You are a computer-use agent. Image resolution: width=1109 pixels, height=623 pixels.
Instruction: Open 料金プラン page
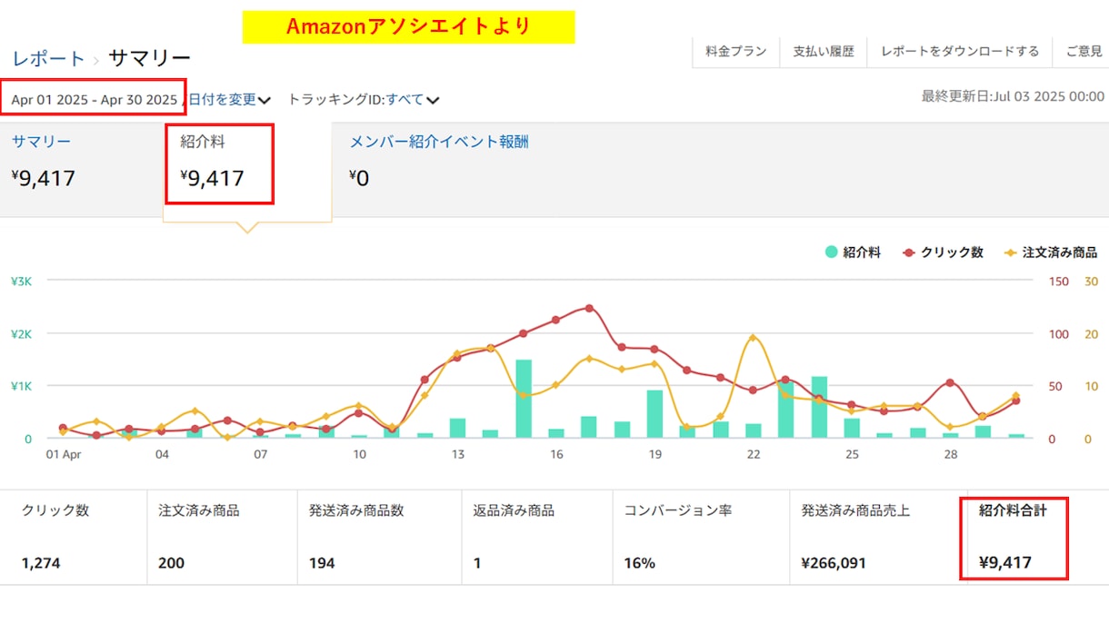coord(736,52)
